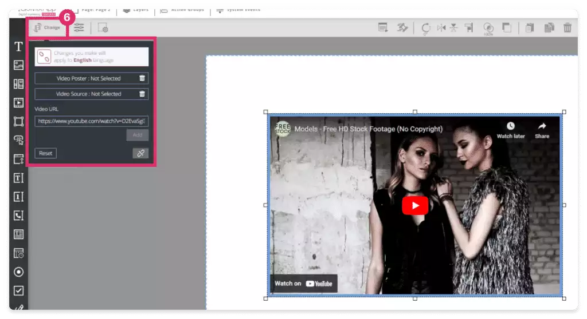
Task: Choose the Video element tool in sidebar
Action: (18, 103)
